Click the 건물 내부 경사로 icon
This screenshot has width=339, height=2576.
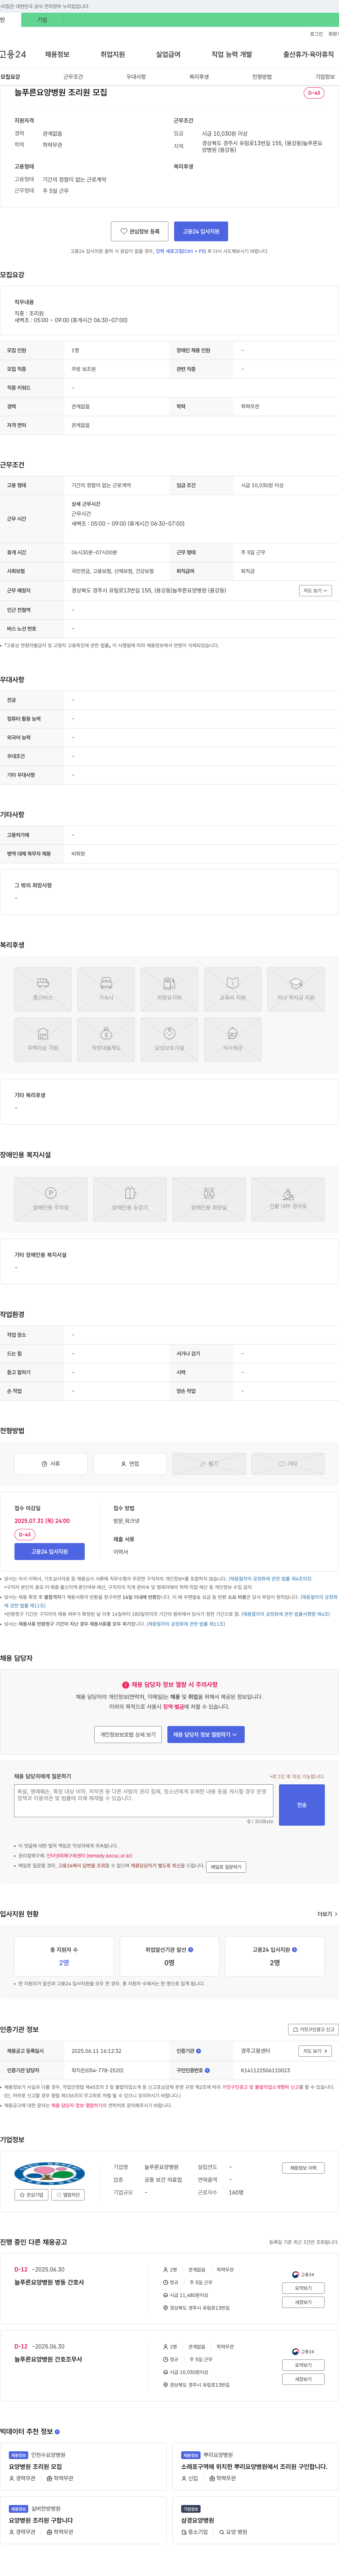coord(288,1199)
